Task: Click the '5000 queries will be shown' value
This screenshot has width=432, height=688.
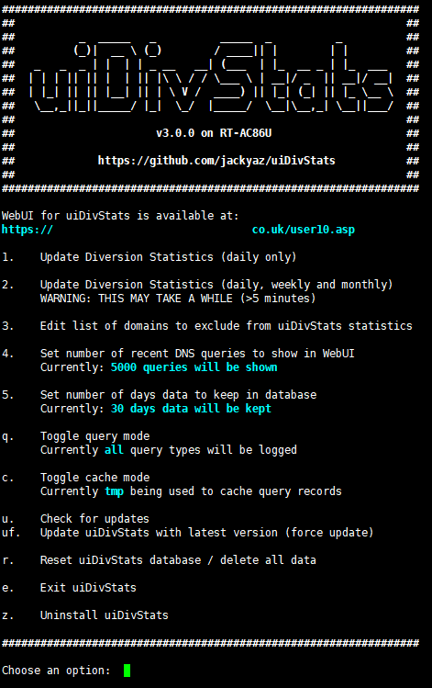Action: tap(194, 367)
